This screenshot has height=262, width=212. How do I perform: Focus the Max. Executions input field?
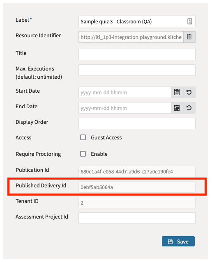click(x=137, y=70)
